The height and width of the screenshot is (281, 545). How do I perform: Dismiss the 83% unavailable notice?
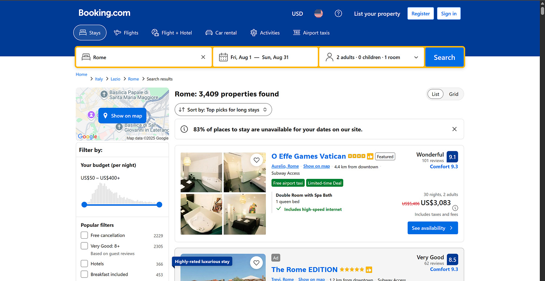pos(454,129)
